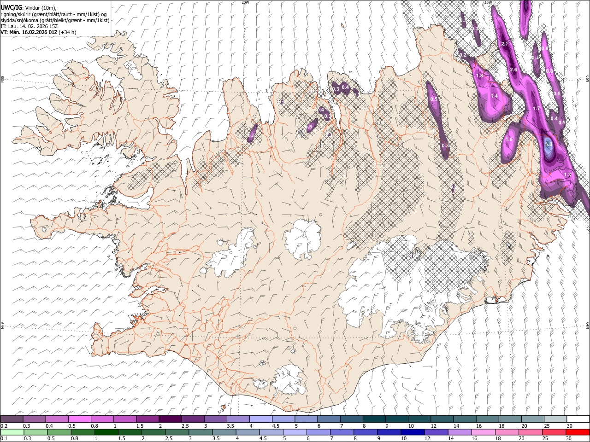
Task: Select the light grey 25 swatch in the upper legend row
Action: coord(555,419)
